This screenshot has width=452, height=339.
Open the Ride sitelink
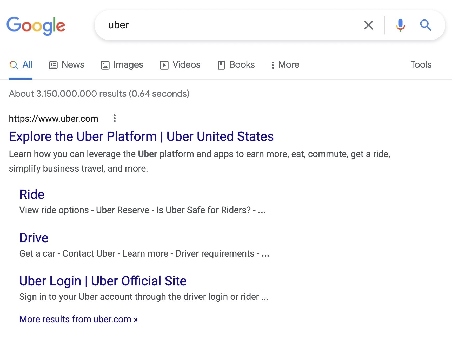[32, 194]
